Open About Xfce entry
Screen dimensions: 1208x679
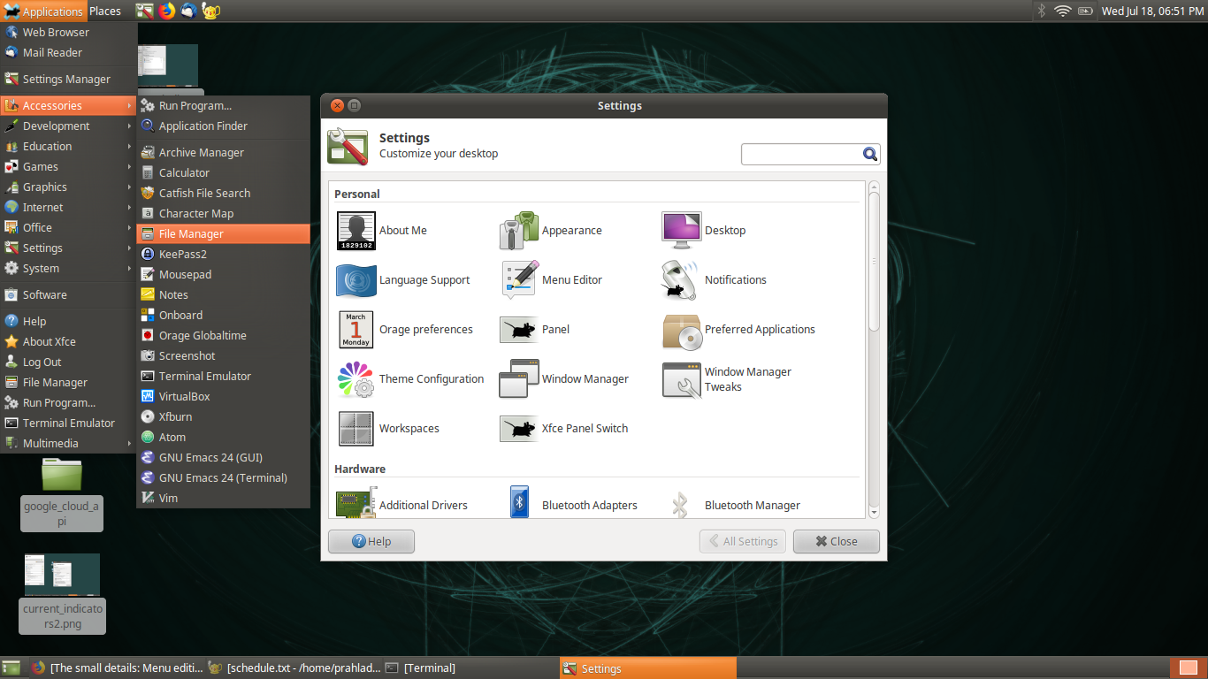pyautogui.click(x=69, y=341)
